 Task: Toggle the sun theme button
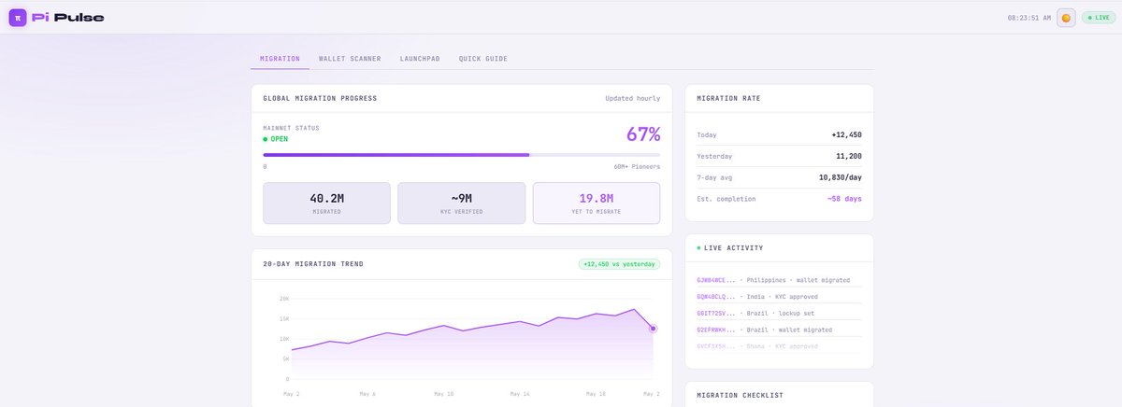coord(1066,18)
